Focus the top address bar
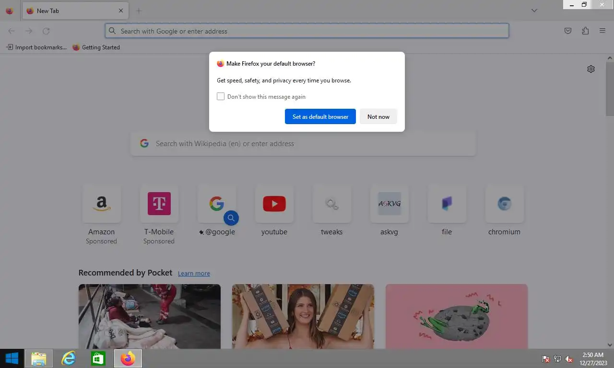Image resolution: width=614 pixels, height=368 pixels. (x=307, y=31)
